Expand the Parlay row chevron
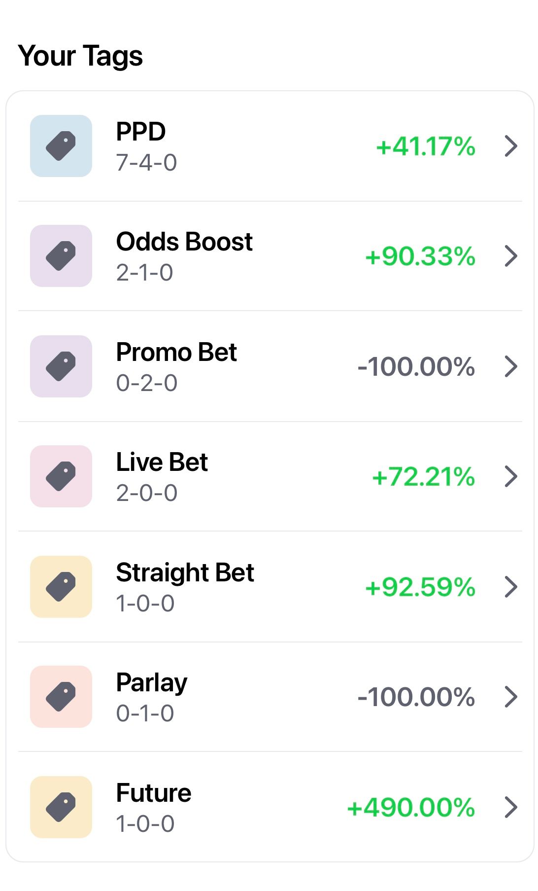The height and width of the screenshot is (891, 538). (511, 697)
